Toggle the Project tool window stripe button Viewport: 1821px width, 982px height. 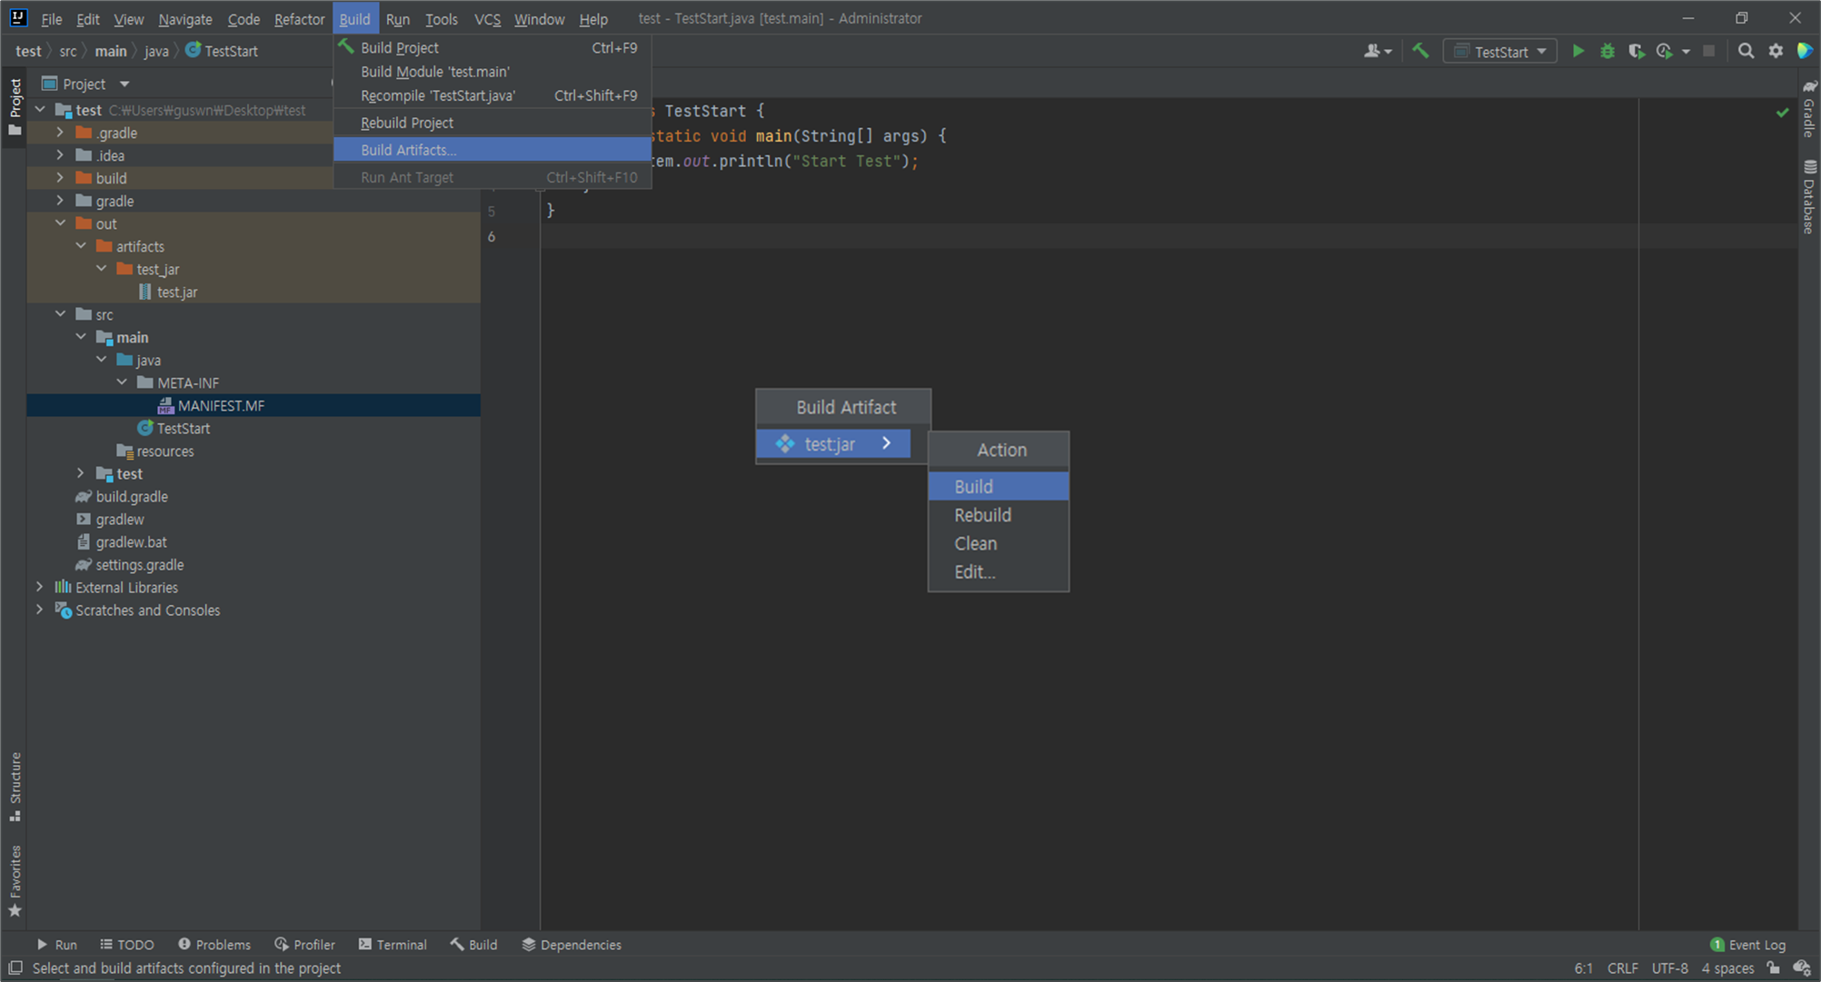[15, 107]
